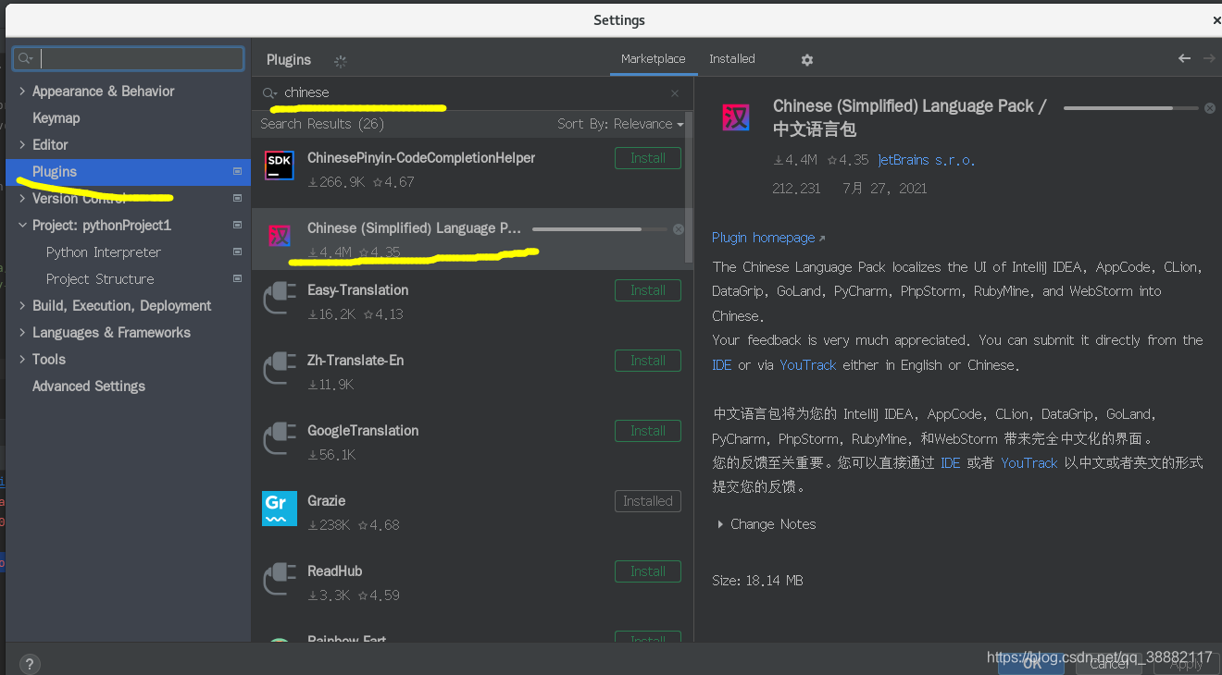1222x675 pixels.
Task: Click the back navigation arrow
Action: [1184, 58]
